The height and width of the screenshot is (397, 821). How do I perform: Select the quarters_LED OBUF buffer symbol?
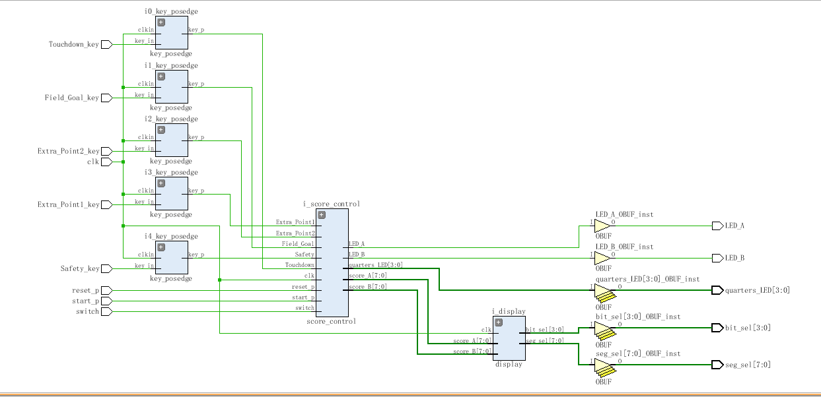[604, 293]
